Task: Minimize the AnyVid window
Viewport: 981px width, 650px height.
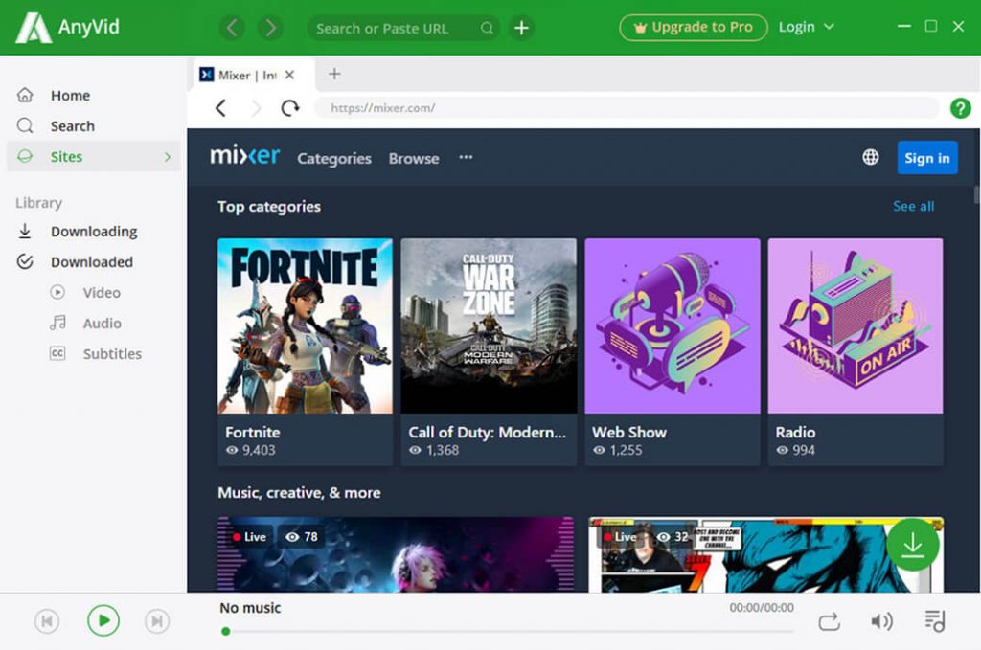Action: [x=904, y=26]
